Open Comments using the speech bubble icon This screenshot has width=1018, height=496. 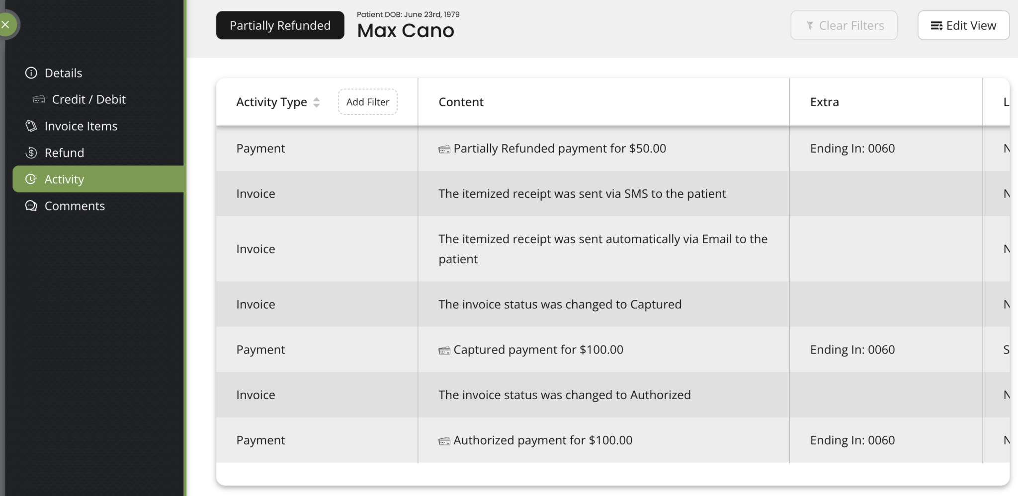tap(31, 206)
